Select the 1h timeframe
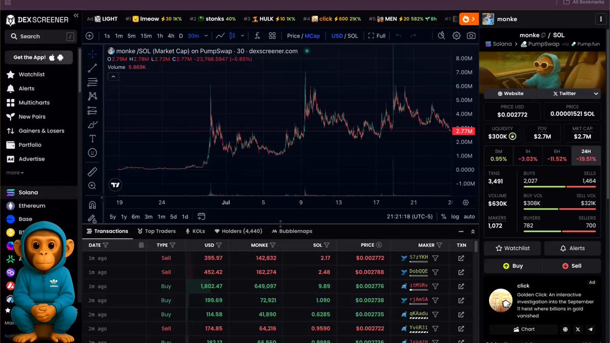This screenshot has height=343, width=610. tap(160, 36)
